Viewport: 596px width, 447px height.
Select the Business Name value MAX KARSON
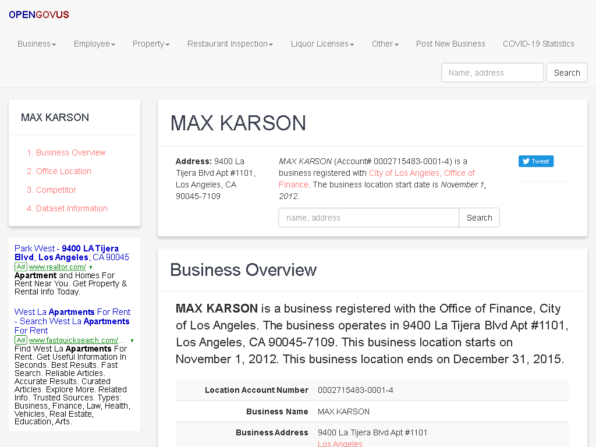(343, 411)
